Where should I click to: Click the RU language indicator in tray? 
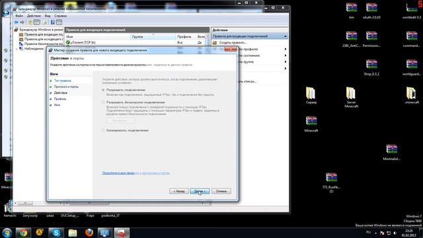(369, 232)
